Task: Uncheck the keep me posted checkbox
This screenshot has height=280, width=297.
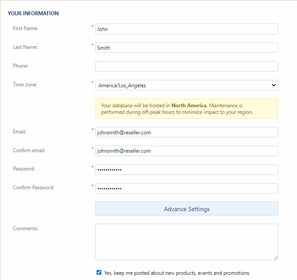Action: point(99,273)
